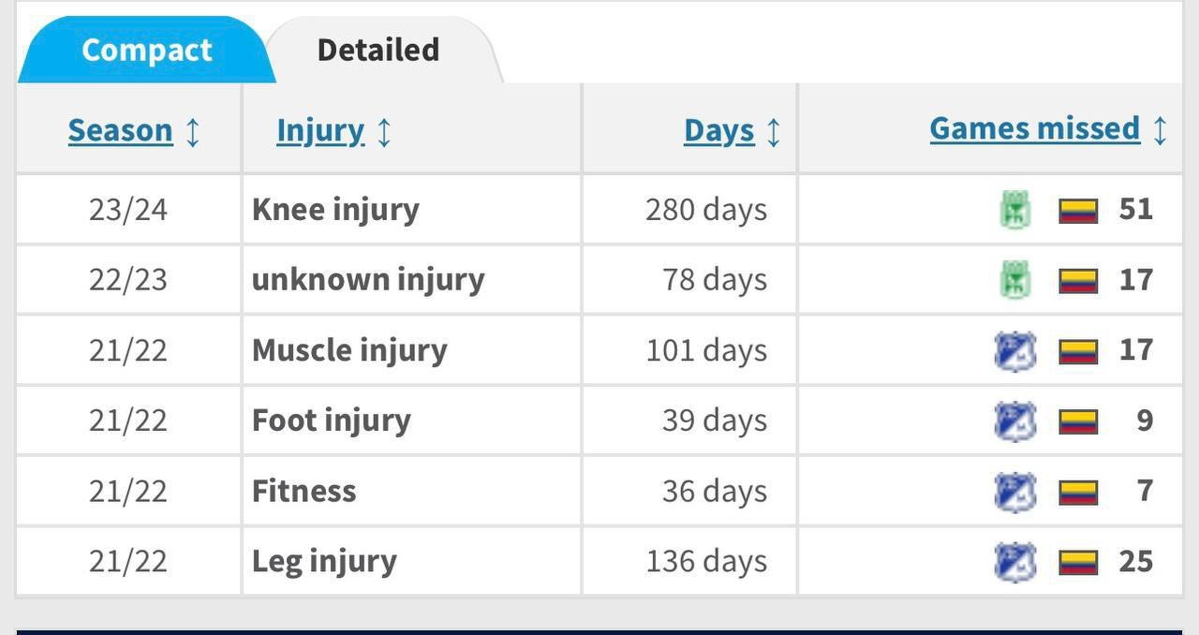Click the Days column header link
1199x635 pixels.
(x=719, y=131)
